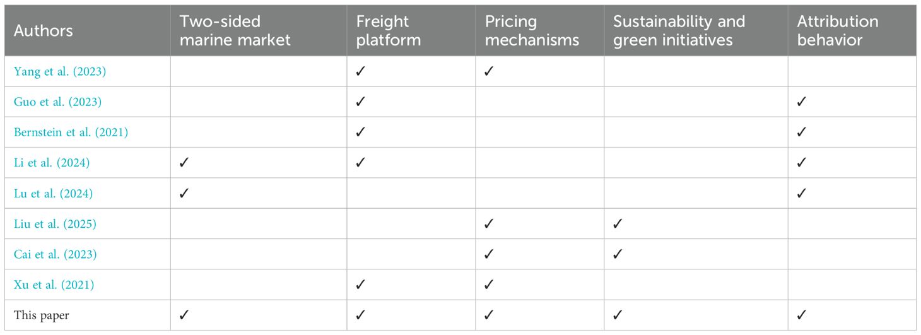Follow the Li et al. (2024) citation
The image size is (921, 335).
click(x=52, y=163)
